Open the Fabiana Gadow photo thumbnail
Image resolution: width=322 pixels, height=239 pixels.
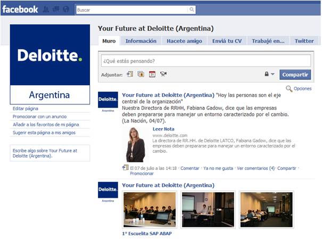[x=136, y=145]
